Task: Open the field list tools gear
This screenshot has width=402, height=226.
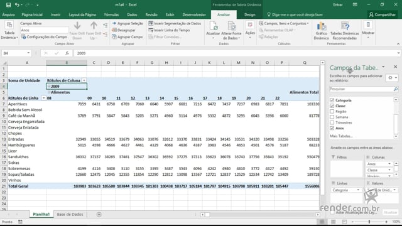Action: 392,78
